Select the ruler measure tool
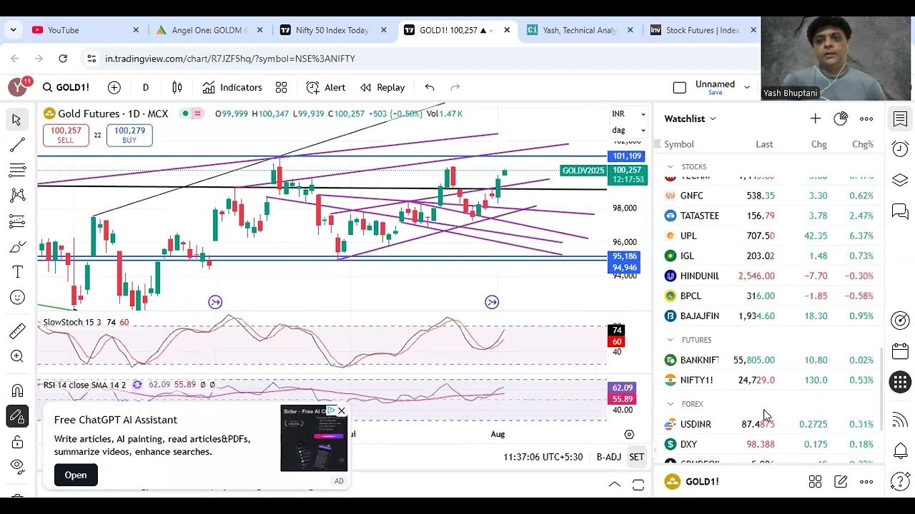This screenshot has width=915, height=514. point(17,331)
